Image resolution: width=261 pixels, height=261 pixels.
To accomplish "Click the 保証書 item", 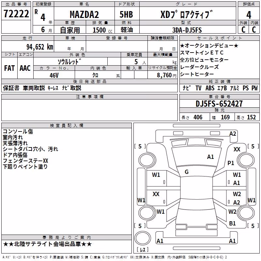I will point(11,88).
